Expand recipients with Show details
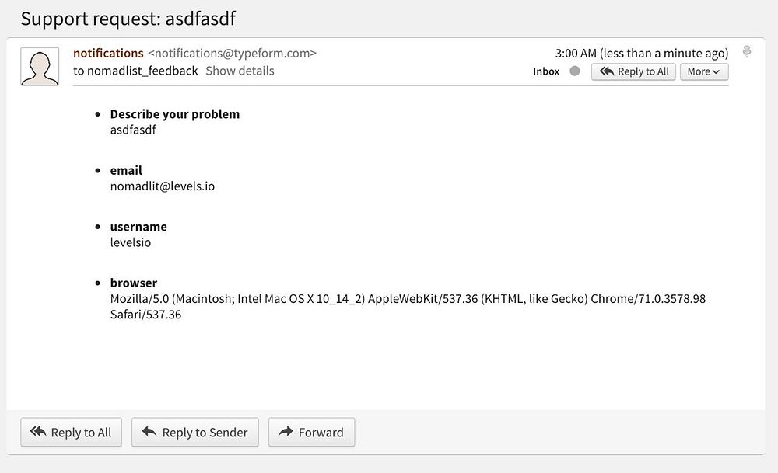The image size is (778, 473). (240, 71)
